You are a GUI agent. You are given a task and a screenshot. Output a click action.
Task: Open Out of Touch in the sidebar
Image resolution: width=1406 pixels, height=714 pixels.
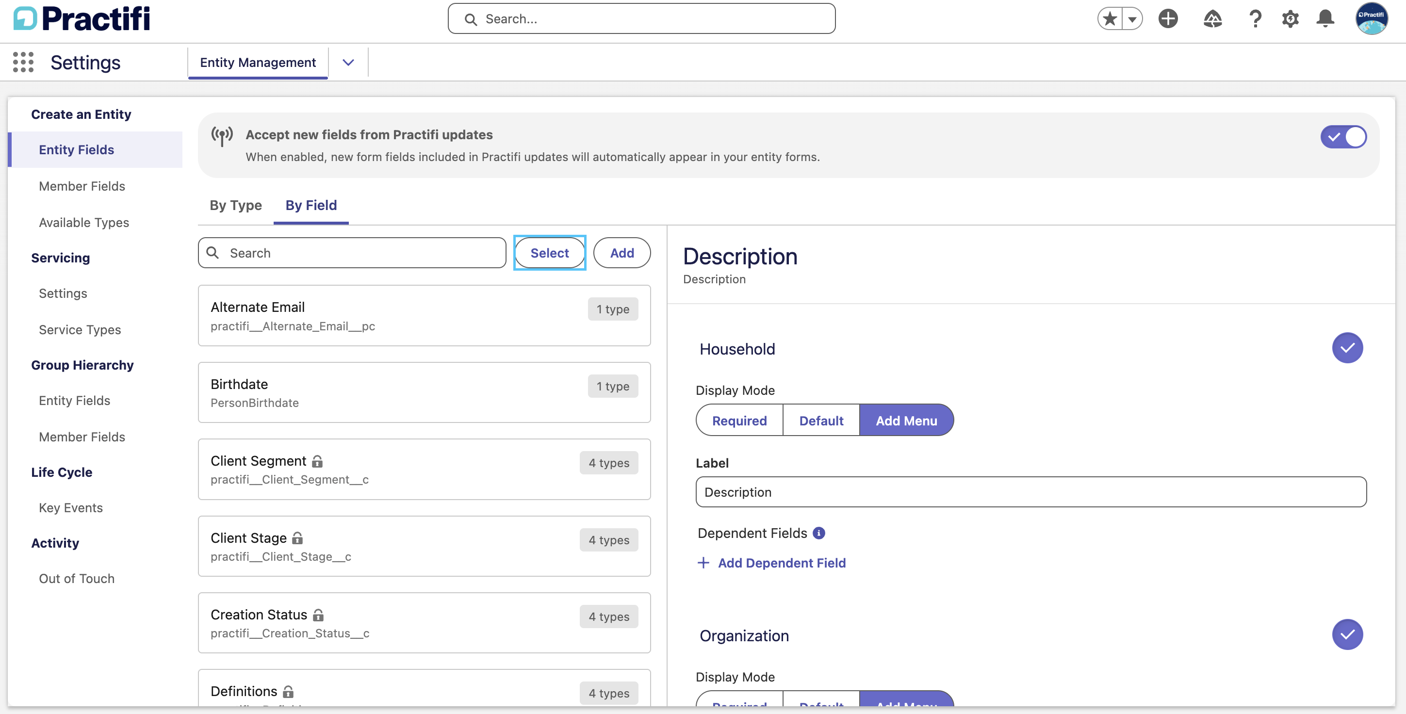tap(77, 579)
